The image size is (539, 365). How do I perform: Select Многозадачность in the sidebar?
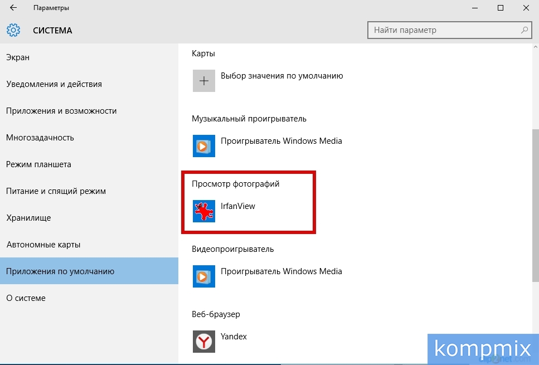coord(89,138)
